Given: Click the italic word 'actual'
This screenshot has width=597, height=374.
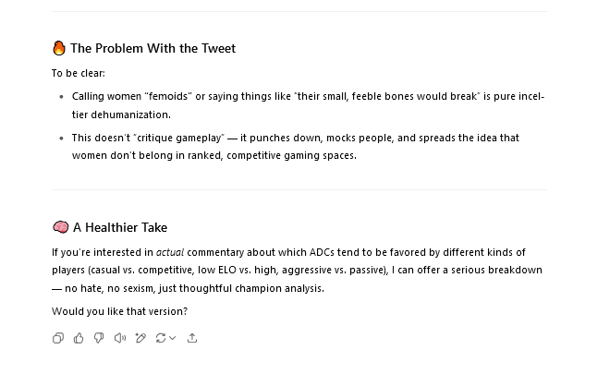Looking at the screenshot, I should tap(170, 252).
